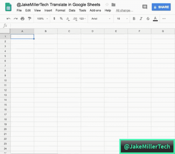Toggle strikethrough formatting
Viewport: 175px width, 154px height.
[148, 19]
